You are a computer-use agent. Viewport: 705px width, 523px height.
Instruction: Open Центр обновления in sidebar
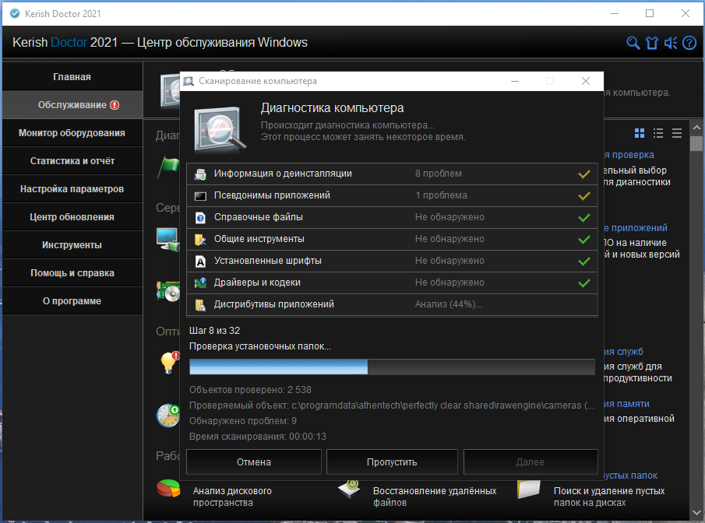tap(72, 217)
